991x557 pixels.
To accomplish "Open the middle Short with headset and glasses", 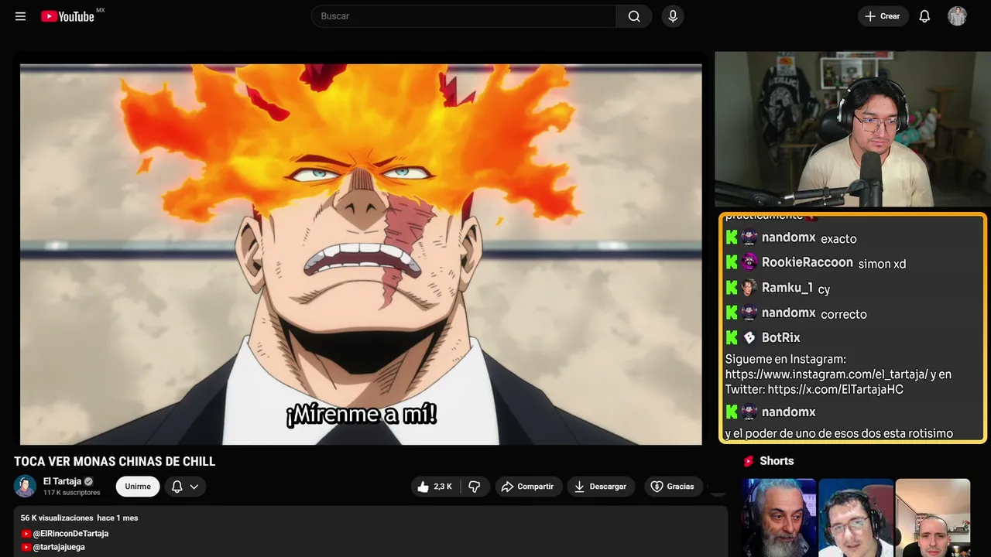I will 856,518.
